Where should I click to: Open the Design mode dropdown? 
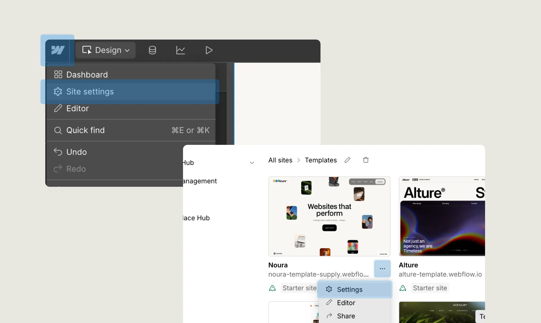105,50
